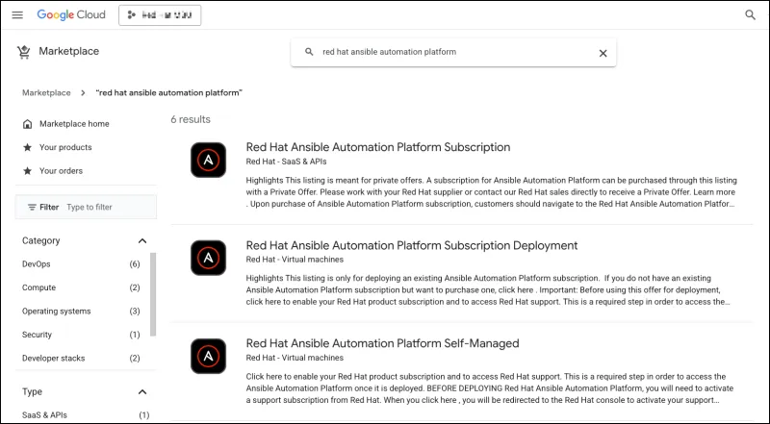The image size is (770, 424).
Task: Collapse the Category section chevron
Action: click(142, 240)
